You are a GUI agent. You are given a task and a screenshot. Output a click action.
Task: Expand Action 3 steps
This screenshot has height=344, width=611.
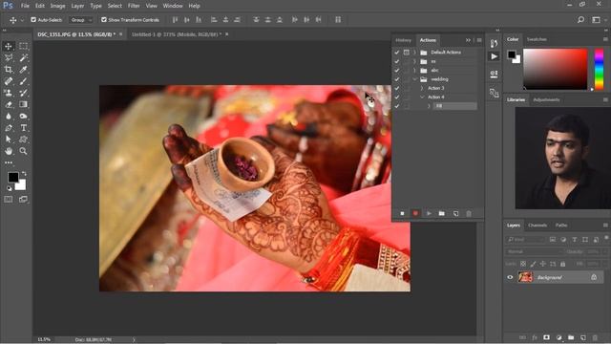point(422,88)
